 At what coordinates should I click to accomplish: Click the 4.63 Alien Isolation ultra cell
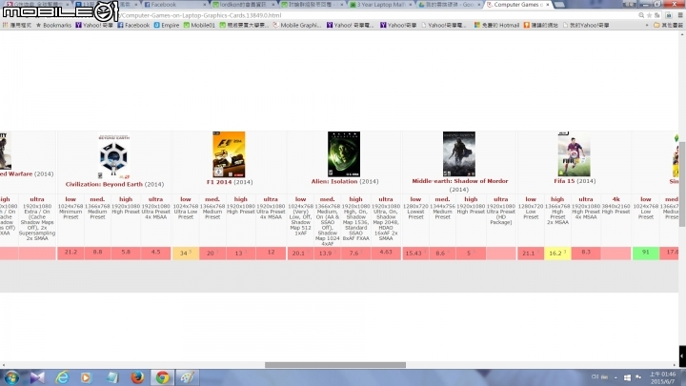point(386,253)
